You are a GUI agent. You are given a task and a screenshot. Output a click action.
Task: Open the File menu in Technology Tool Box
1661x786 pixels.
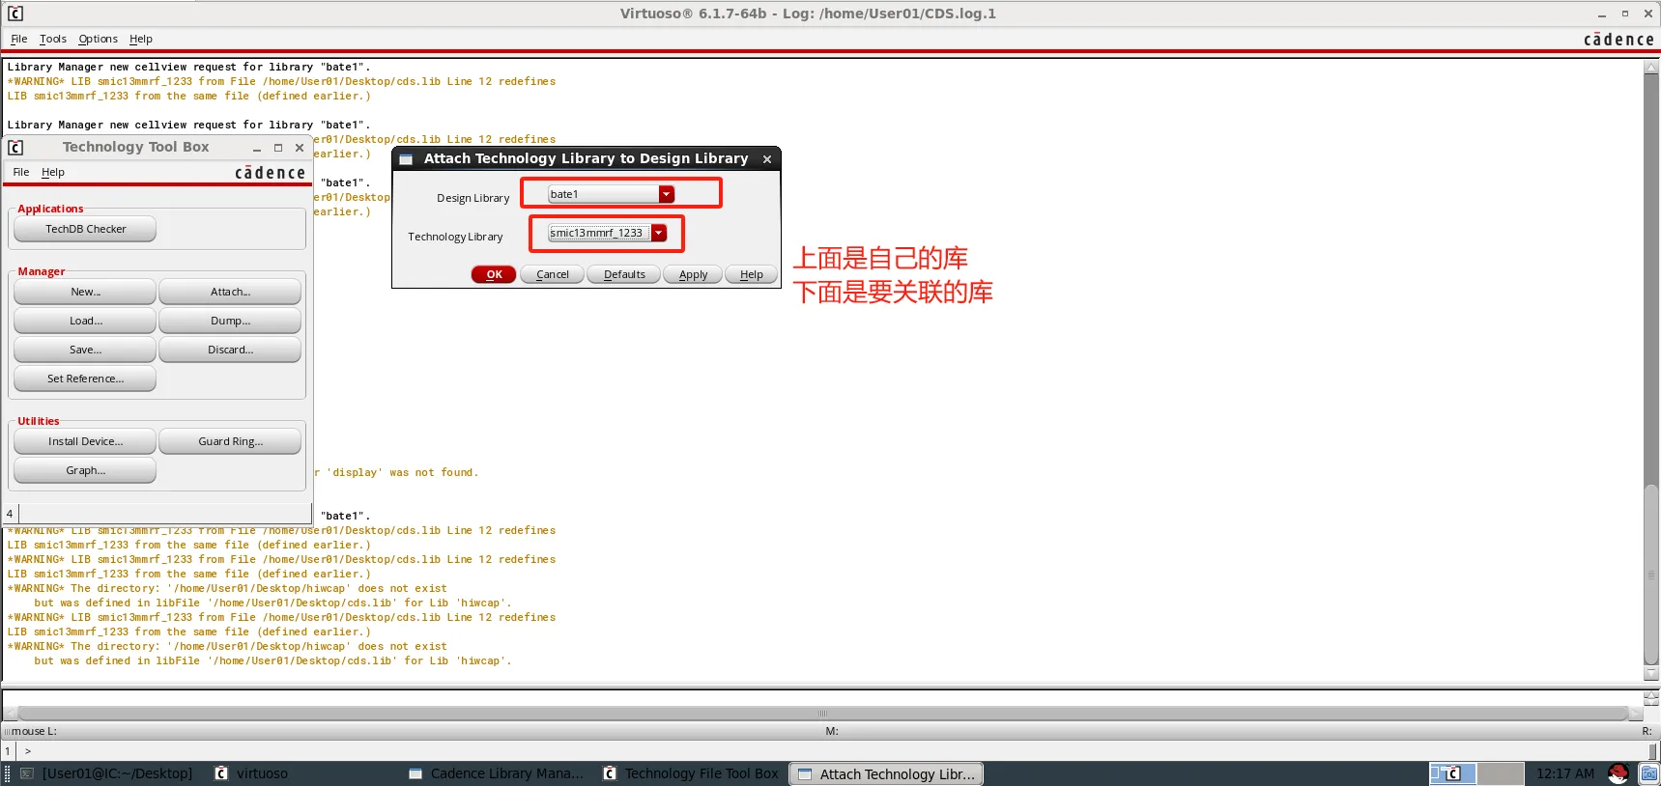[21, 172]
